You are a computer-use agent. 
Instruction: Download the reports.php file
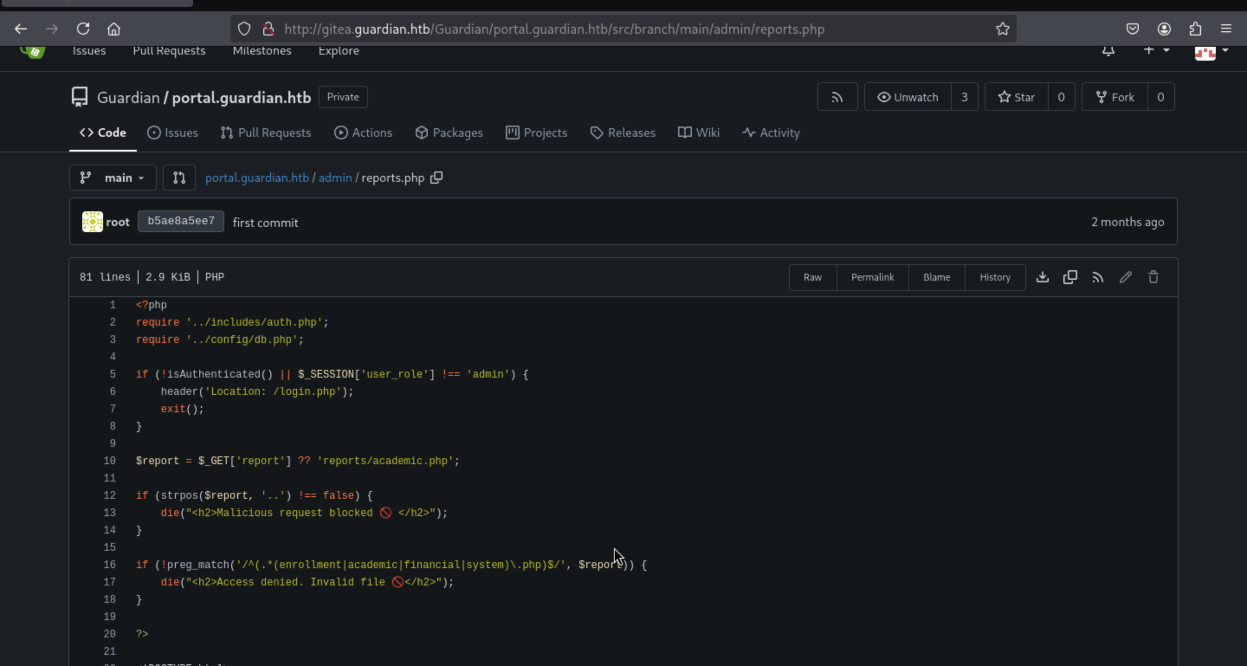coord(1042,277)
